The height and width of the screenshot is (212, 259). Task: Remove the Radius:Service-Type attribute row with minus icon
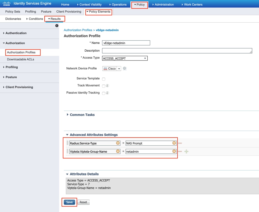tap(180, 143)
